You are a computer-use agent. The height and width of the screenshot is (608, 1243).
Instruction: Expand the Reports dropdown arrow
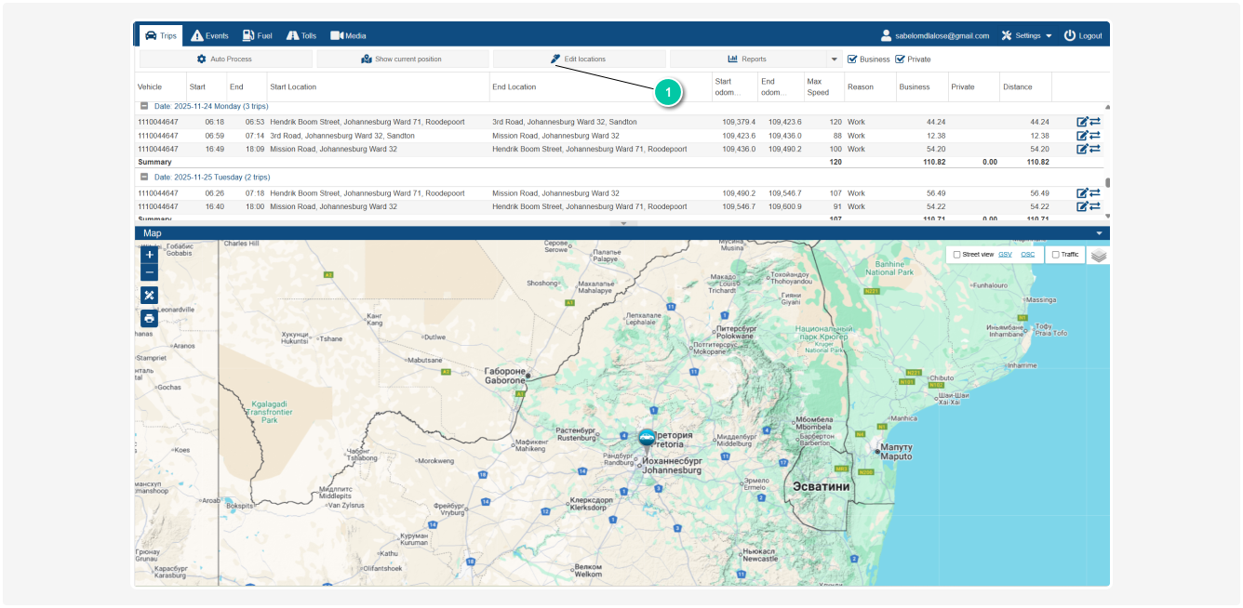click(835, 59)
